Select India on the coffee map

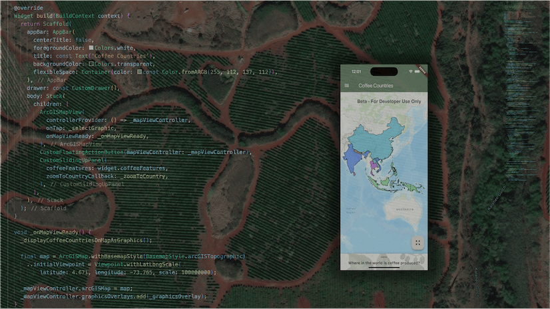352,159
